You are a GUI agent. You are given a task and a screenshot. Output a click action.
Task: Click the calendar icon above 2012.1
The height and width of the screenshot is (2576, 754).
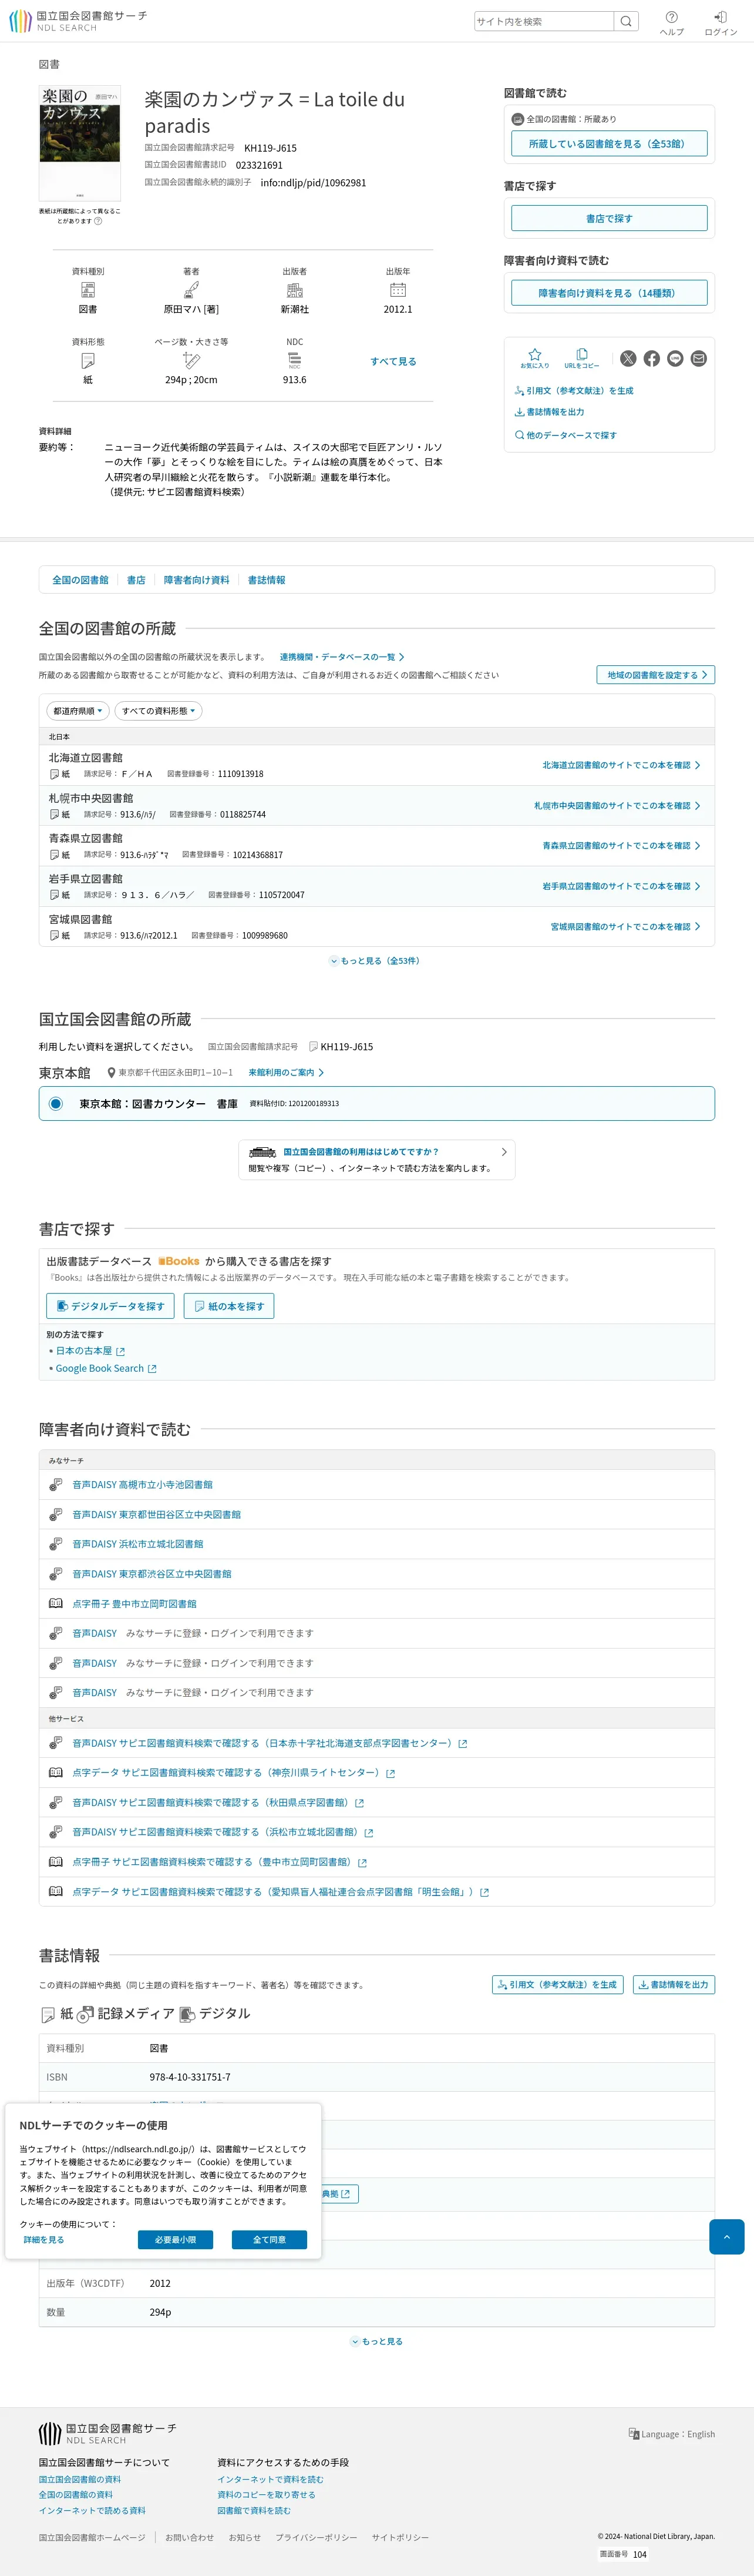[x=398, y=290]
